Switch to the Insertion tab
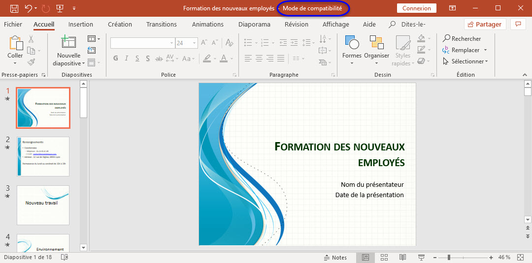 [81, 25]
